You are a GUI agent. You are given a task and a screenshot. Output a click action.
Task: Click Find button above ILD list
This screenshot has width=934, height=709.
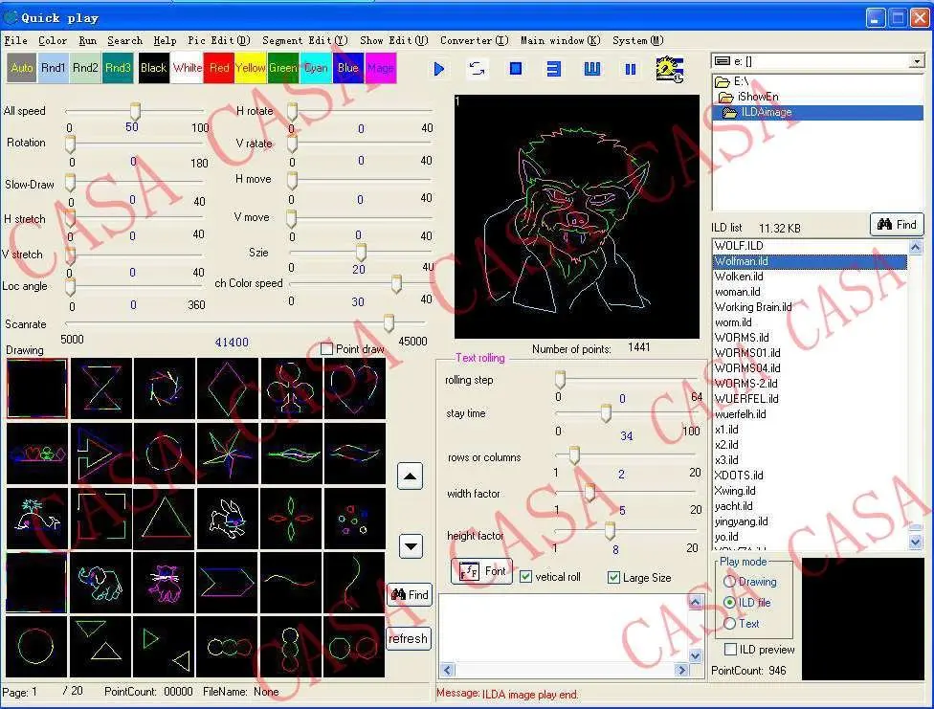point(897,225)
